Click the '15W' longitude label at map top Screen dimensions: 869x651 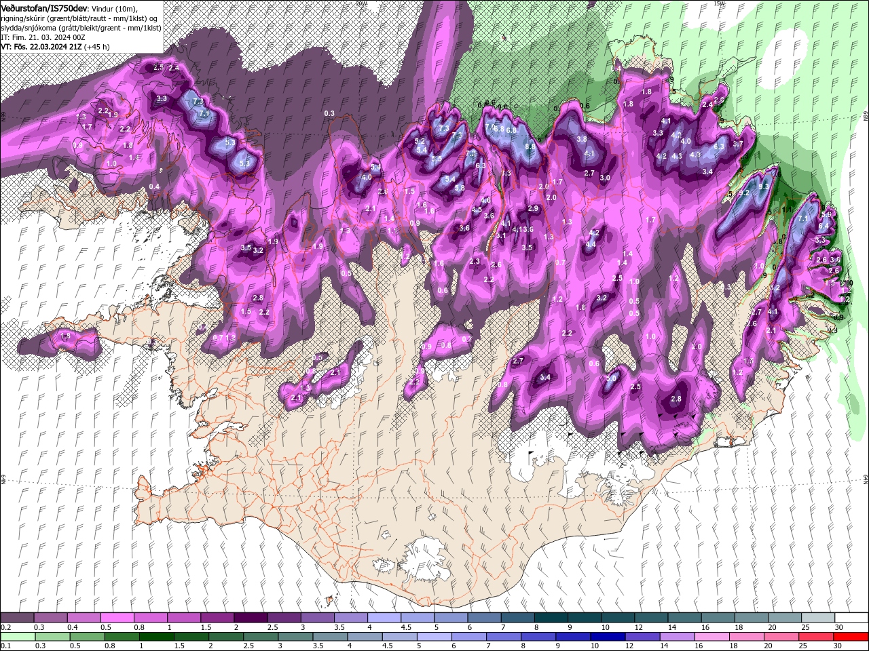[x=720, y=3]
